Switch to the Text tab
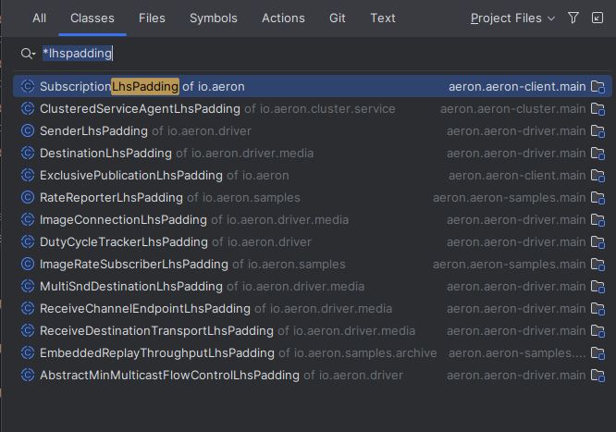The image size is (616, 432). tap(383, 19)
